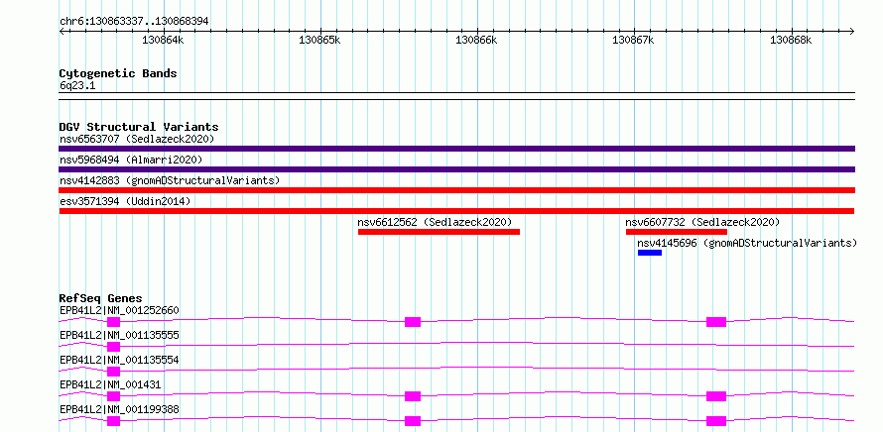883x432 pixels.
Task: Click the 130865k ruler tick label
Action: tap(319, 40)
